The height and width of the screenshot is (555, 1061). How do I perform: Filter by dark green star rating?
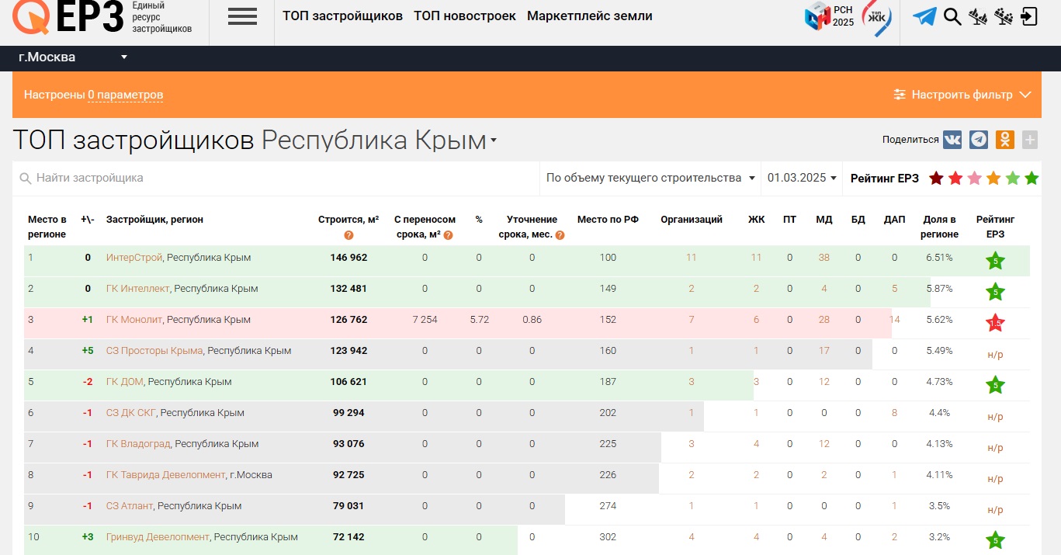1032,179
